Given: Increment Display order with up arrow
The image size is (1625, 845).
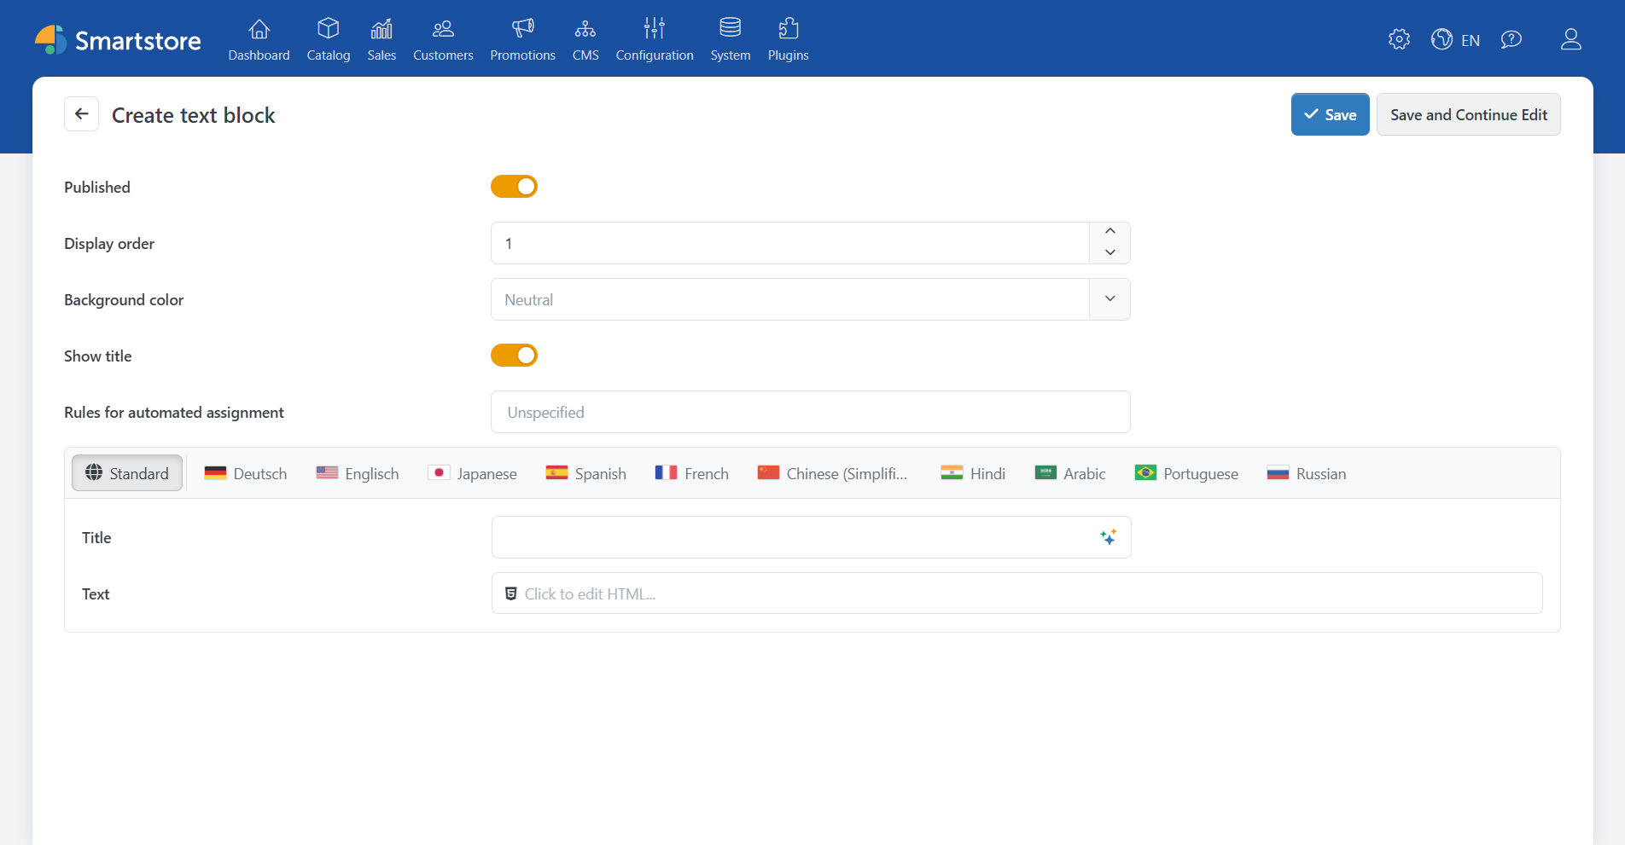Looking at the screenshot, I should tap(1110, 231).
